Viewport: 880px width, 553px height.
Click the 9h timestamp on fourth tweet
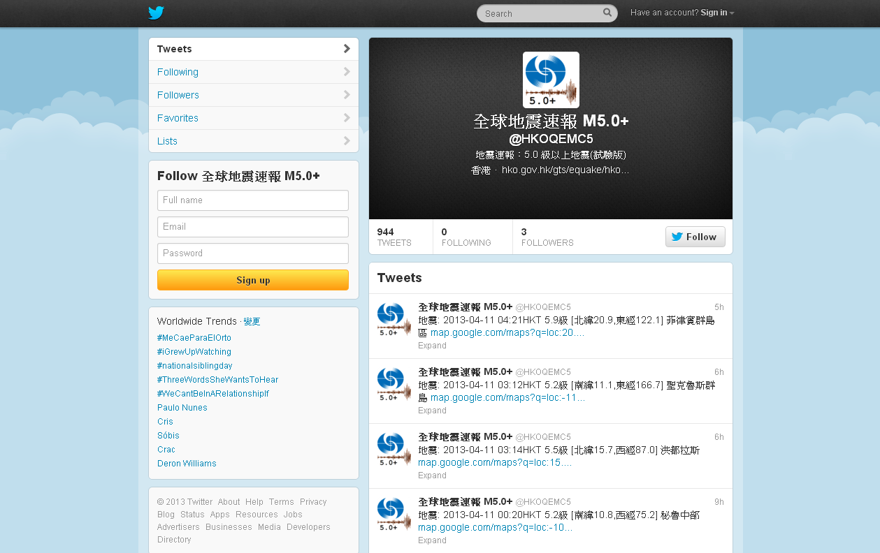[x=719, y=502]
